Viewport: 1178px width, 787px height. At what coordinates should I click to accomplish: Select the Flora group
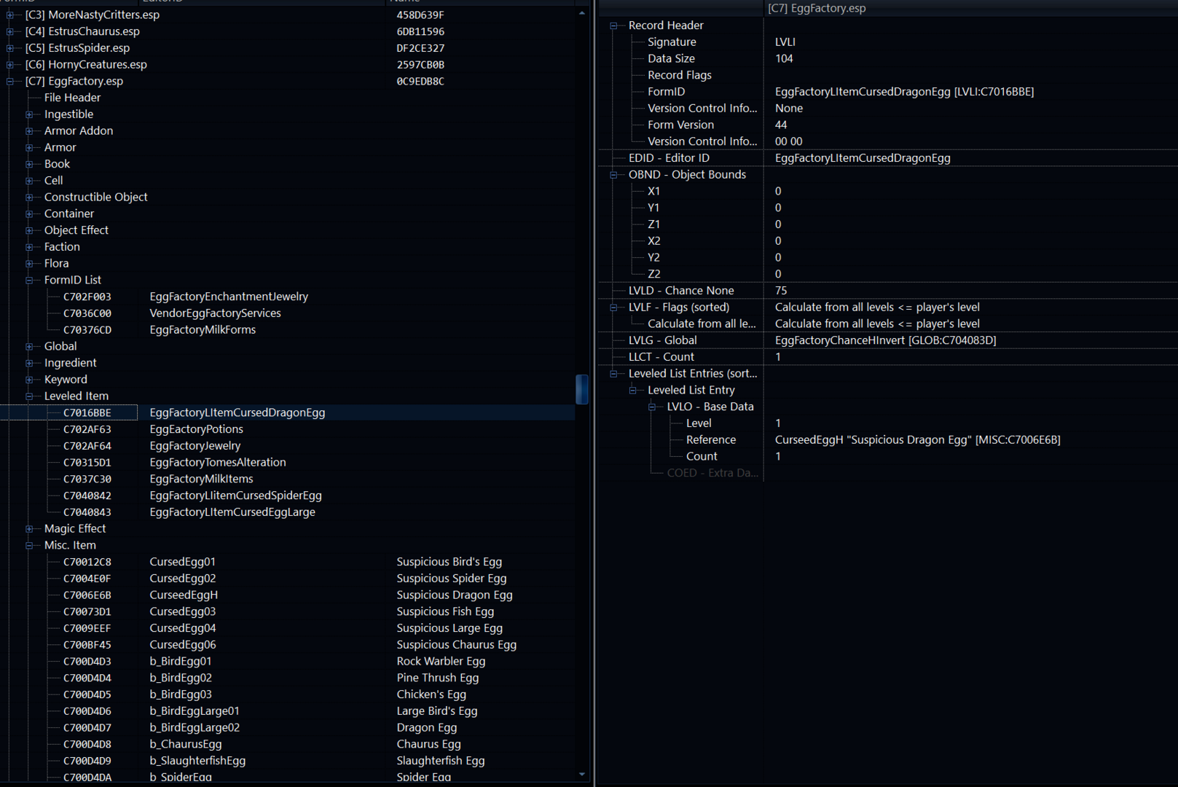[x=56, y=264]
